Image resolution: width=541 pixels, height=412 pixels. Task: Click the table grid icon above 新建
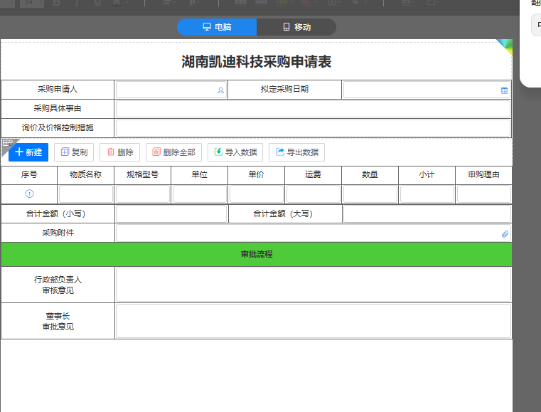click(7, 142)
